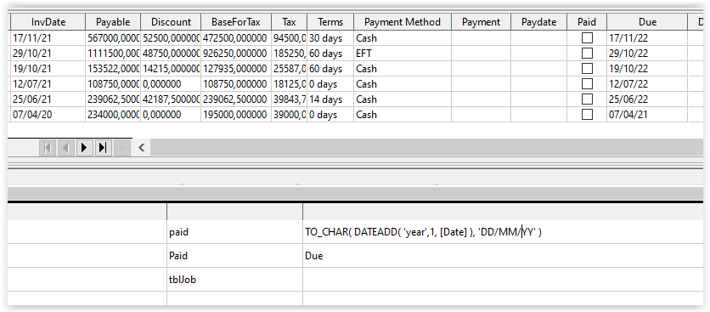Select the Paydate column header
Image resolution: width=710 pixels, height=312 pixels.
538,22
